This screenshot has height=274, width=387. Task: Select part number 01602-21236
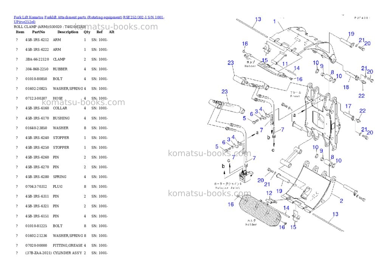(36, 236)
